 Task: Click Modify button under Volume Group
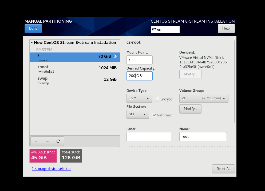pos(190,109)
